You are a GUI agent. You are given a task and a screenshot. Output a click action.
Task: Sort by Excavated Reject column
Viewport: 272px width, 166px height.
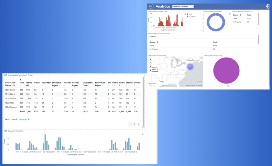pos(102,85)
